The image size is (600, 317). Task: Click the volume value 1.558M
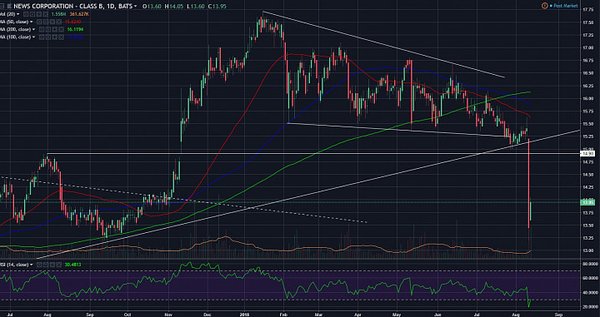click(58, 14)
